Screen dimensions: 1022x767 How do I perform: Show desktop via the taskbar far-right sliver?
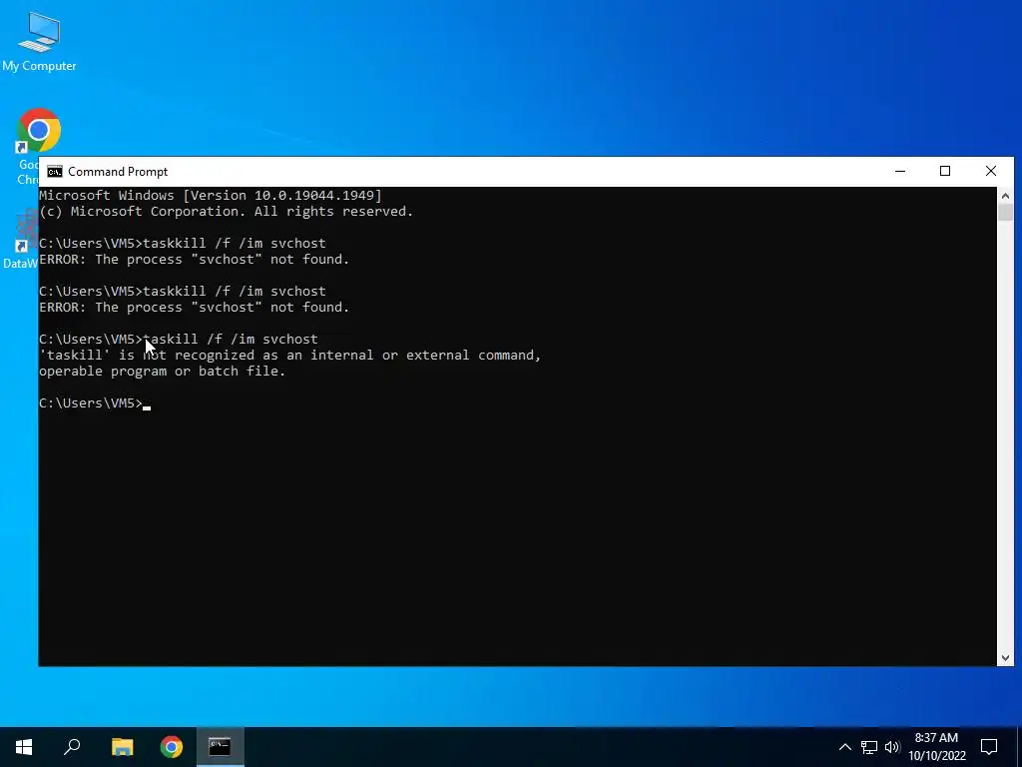(1019, 747)
